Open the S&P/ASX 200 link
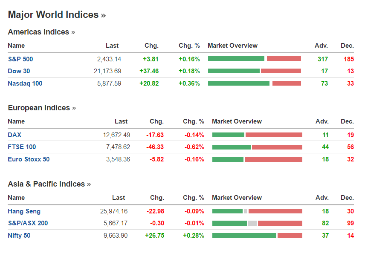This screenshot has width=365, height=256. point(28,223)
